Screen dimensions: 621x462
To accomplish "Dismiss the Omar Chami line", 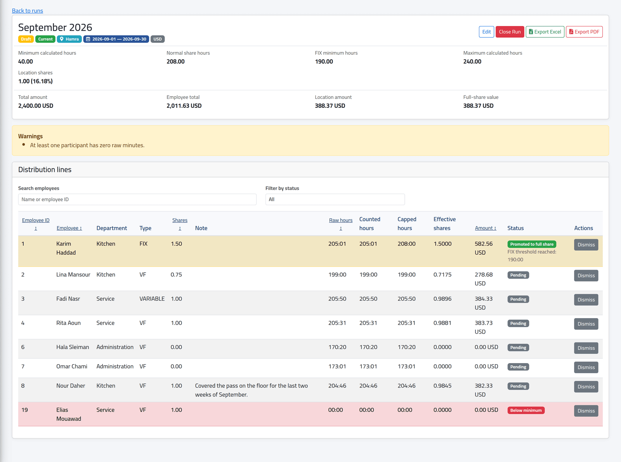I will (586, 367).
